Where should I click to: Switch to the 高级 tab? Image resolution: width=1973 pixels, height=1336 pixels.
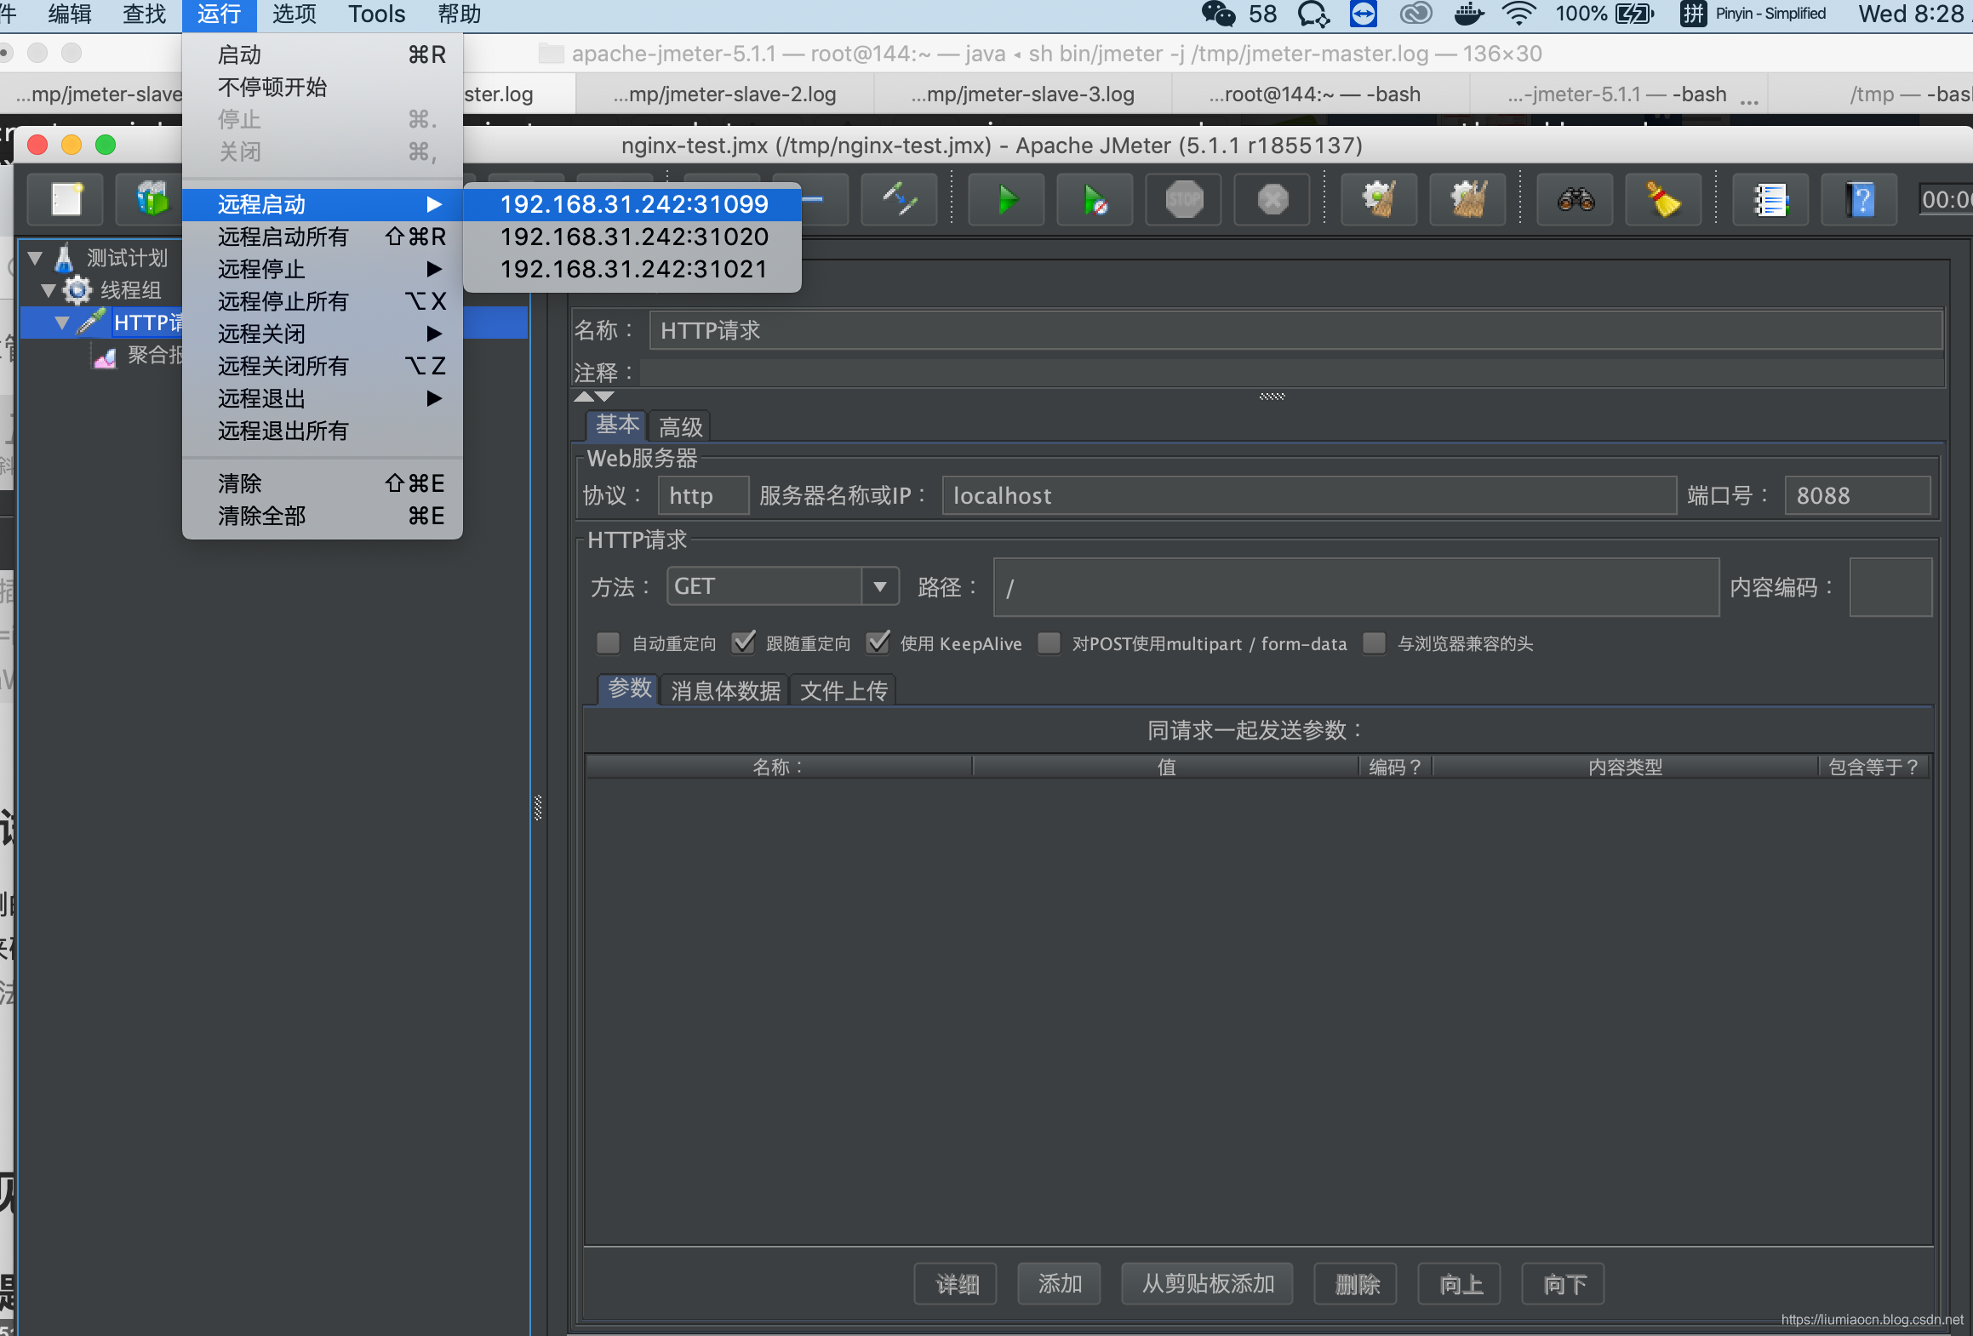[x=681, y=425]
